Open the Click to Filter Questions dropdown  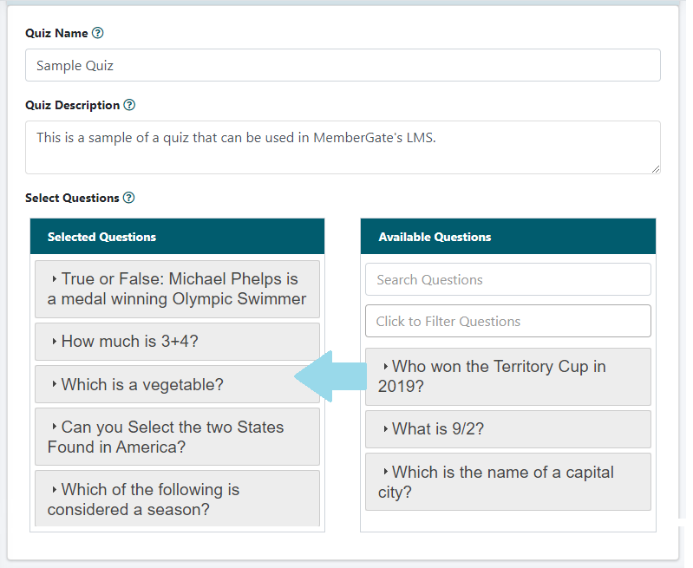click(507, 321)
